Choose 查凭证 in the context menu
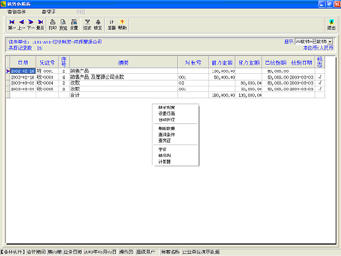This screenshot has height=256, width=341. pos(164,141)
